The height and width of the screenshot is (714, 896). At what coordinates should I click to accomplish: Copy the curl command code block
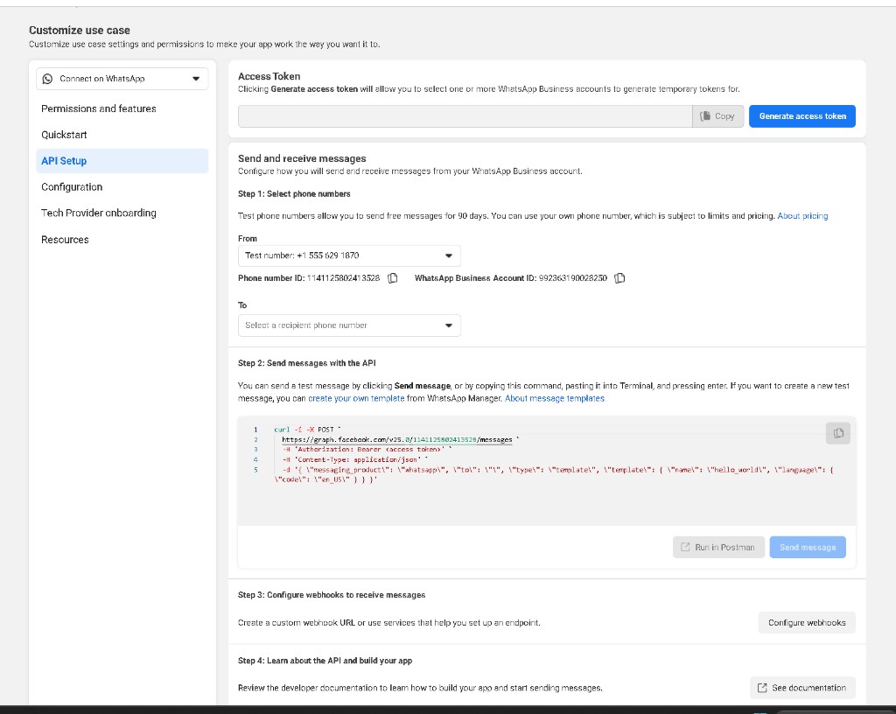[x=837, y=433]
